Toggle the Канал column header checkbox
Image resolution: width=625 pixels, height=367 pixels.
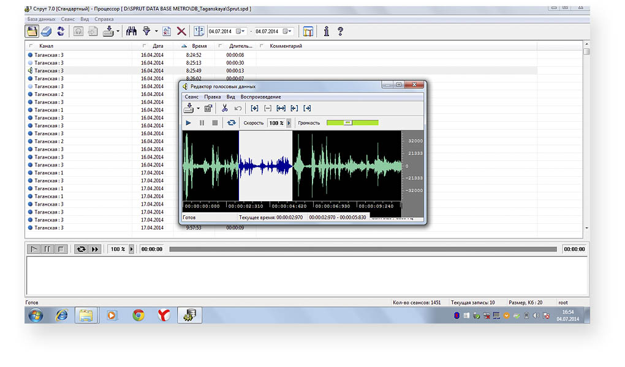coord(31,46)
